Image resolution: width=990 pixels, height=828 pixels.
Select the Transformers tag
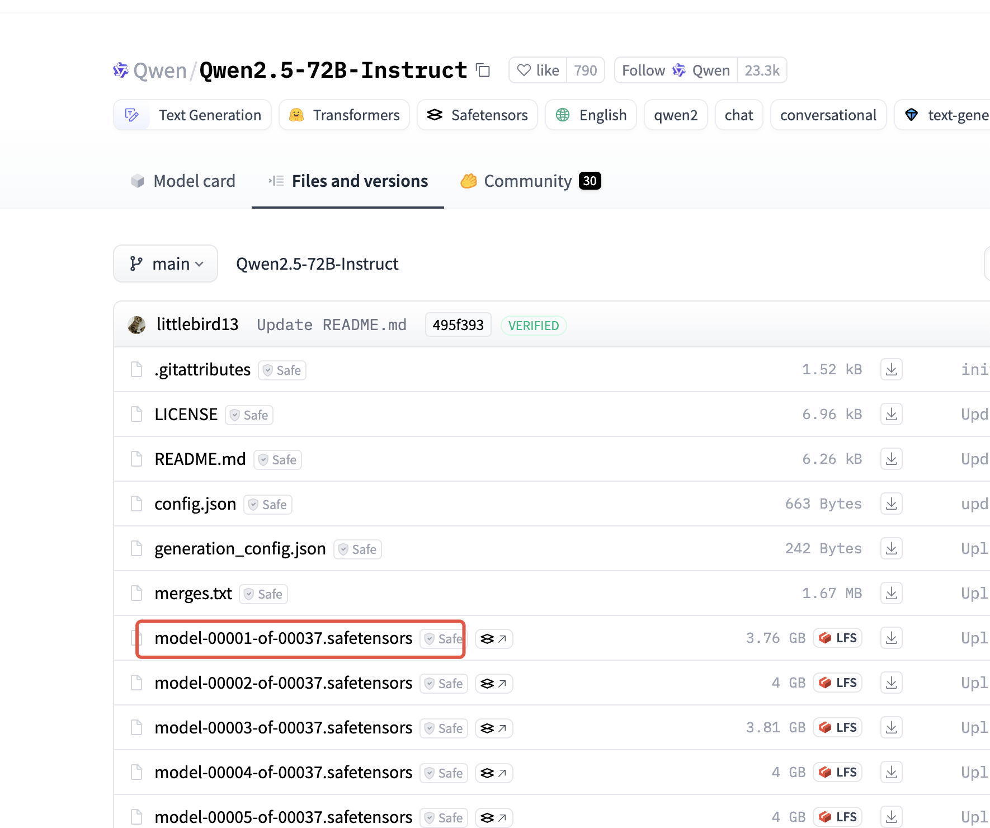click(x=344, y=115)
